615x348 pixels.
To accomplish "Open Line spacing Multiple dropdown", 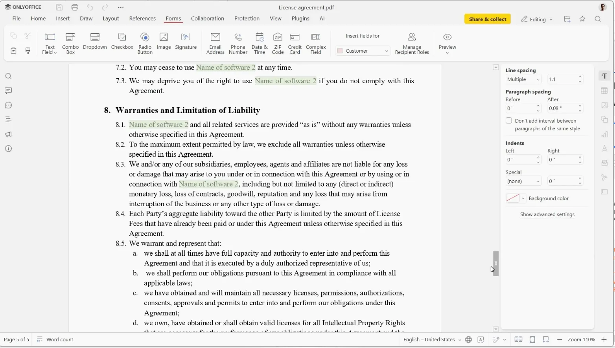I will [523, 79].
